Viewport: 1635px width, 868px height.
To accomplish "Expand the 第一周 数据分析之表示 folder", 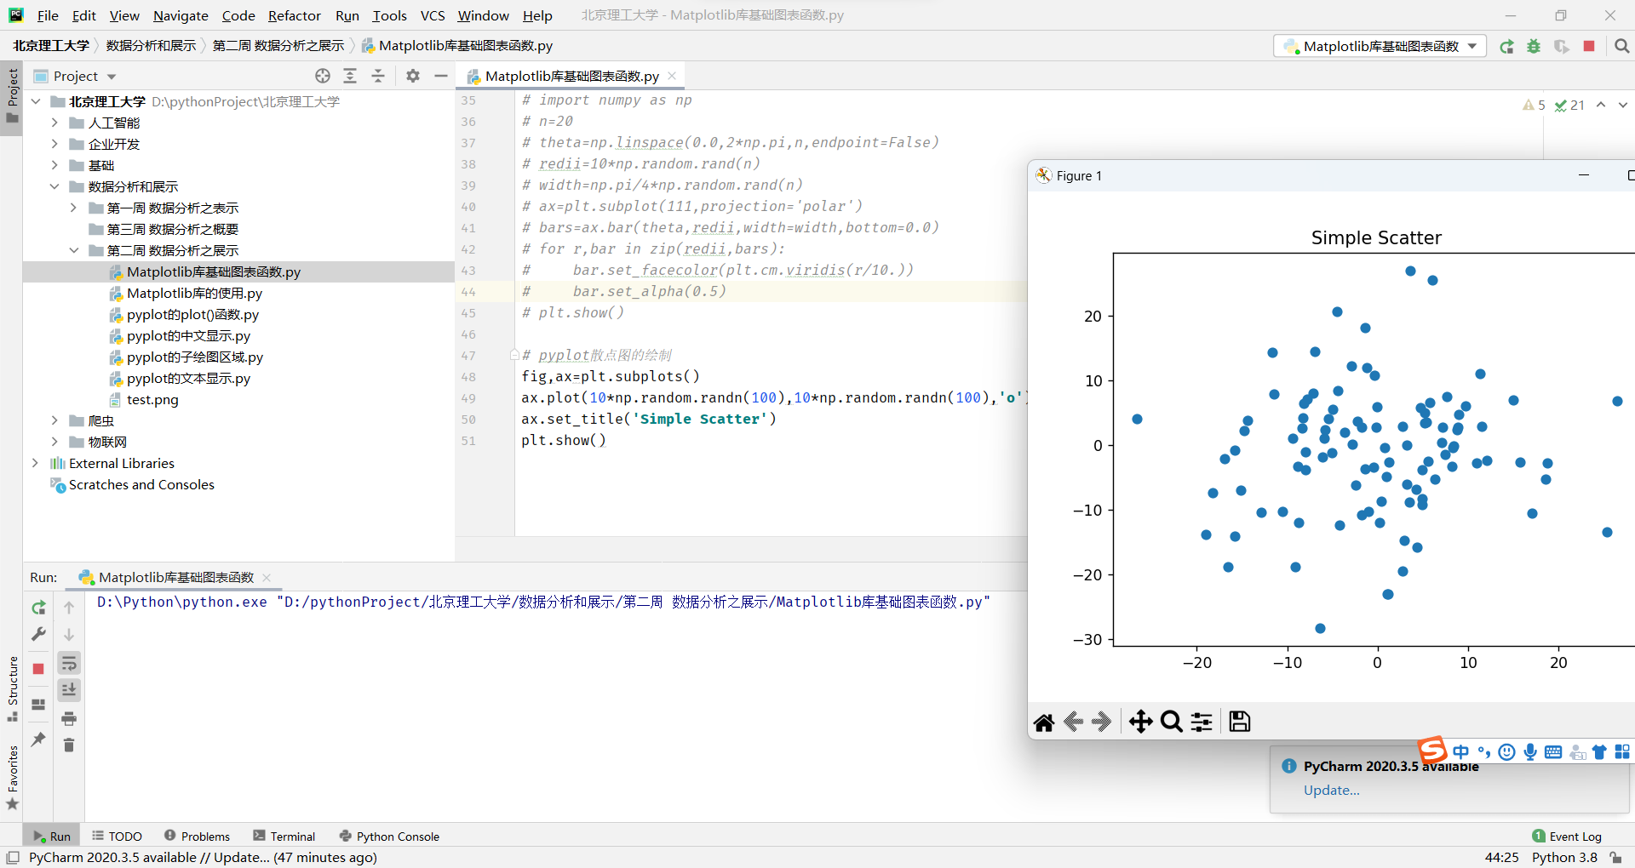I will click(x=73, y=208).
